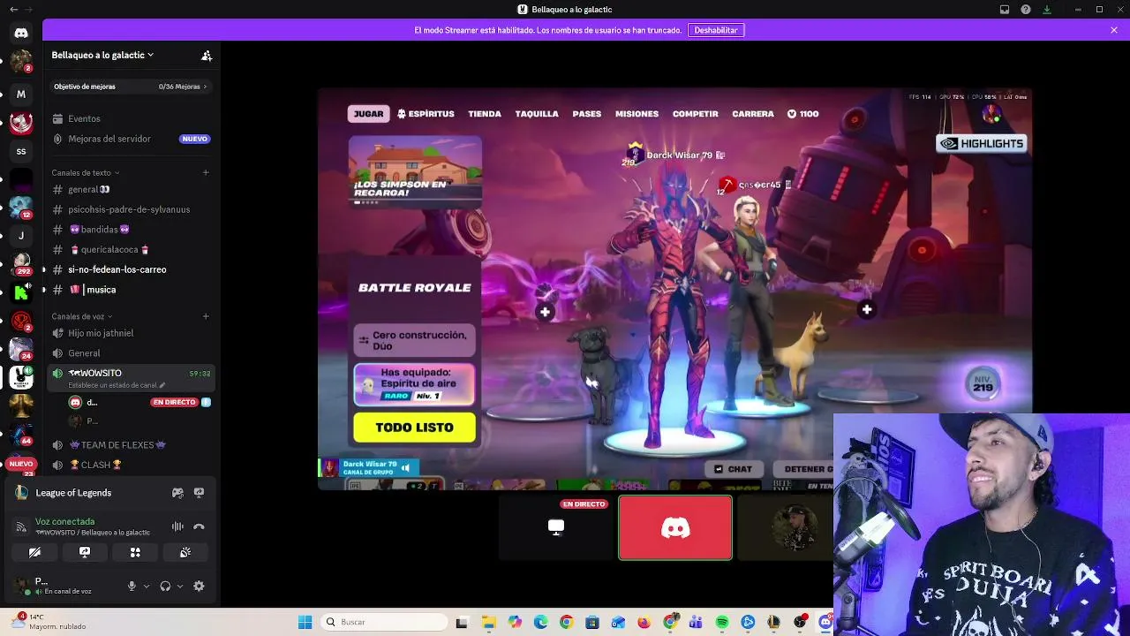
Task: Join TEAM DE FLEXES voice channel
Action: click(x=132, y=445)
